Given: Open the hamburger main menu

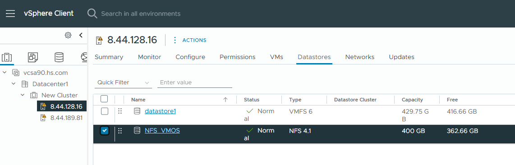Looking at the screenshot, I should pyautogui.click(x=10, y=14).
